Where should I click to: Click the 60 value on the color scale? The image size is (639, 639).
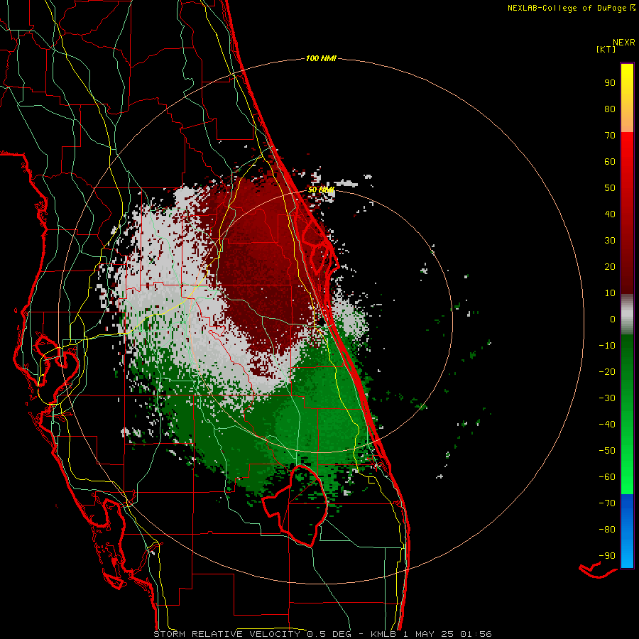coord(610,161)
